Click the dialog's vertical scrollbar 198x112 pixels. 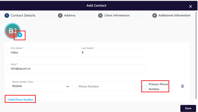(196, 55)
